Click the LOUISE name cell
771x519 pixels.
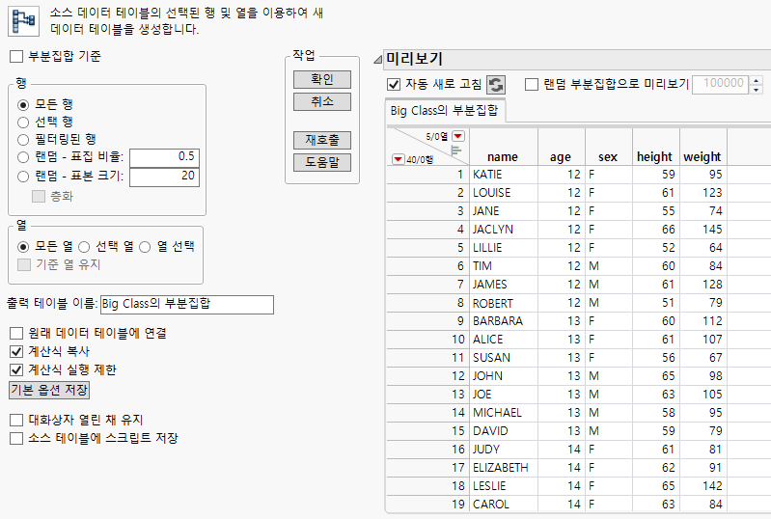point(504,193)
